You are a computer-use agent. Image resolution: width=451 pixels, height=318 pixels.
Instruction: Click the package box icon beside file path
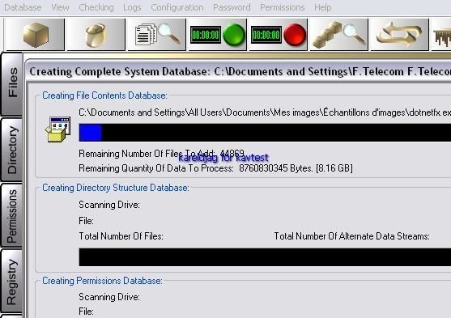pyautogui.click(x=57, y=129)
